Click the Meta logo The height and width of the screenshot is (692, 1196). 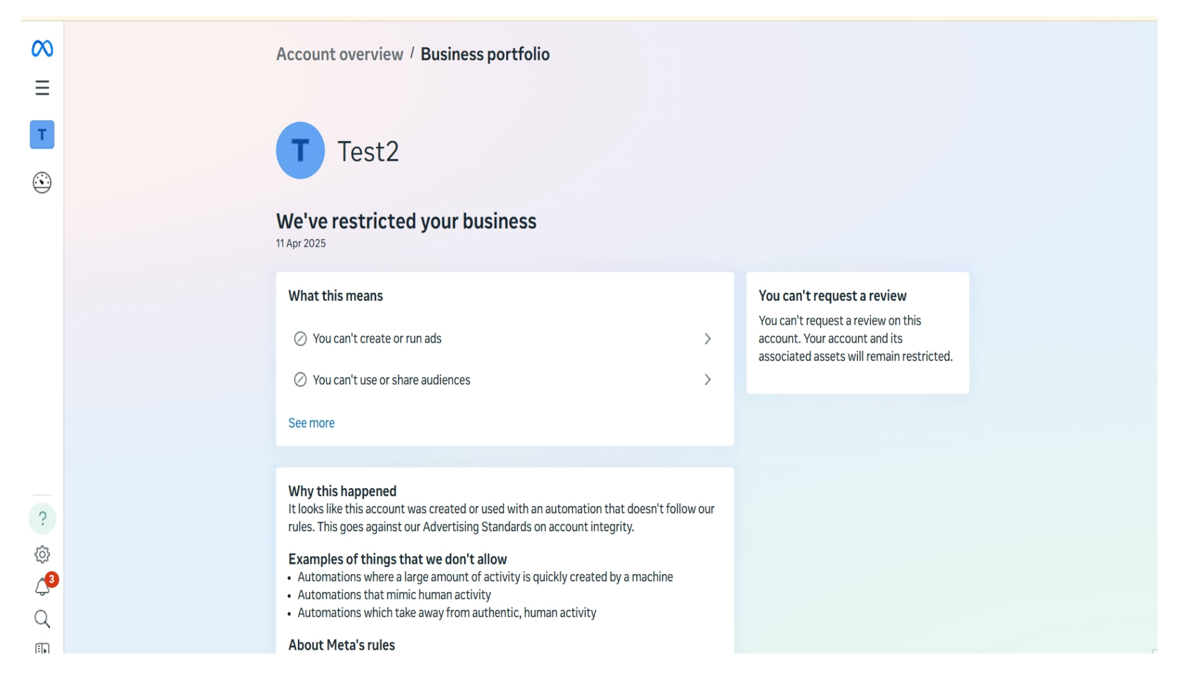point(40,48)
